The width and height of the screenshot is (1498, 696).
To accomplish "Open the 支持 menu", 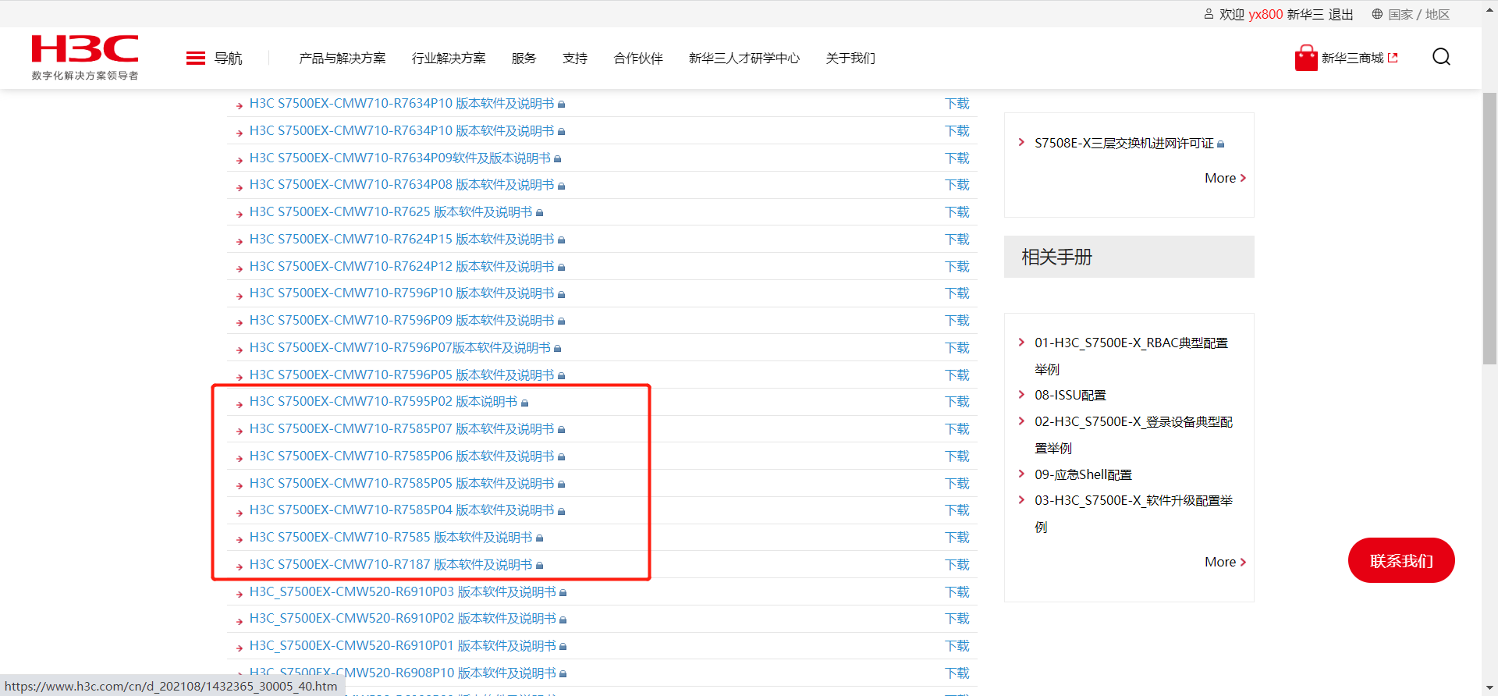I will [x=575, y=59].
